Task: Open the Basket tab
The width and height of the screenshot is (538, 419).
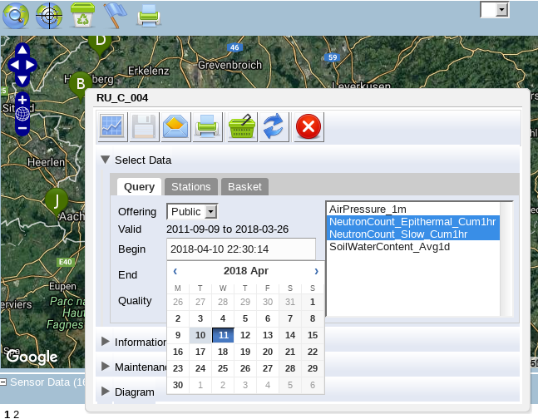Action: pos(244,187)
